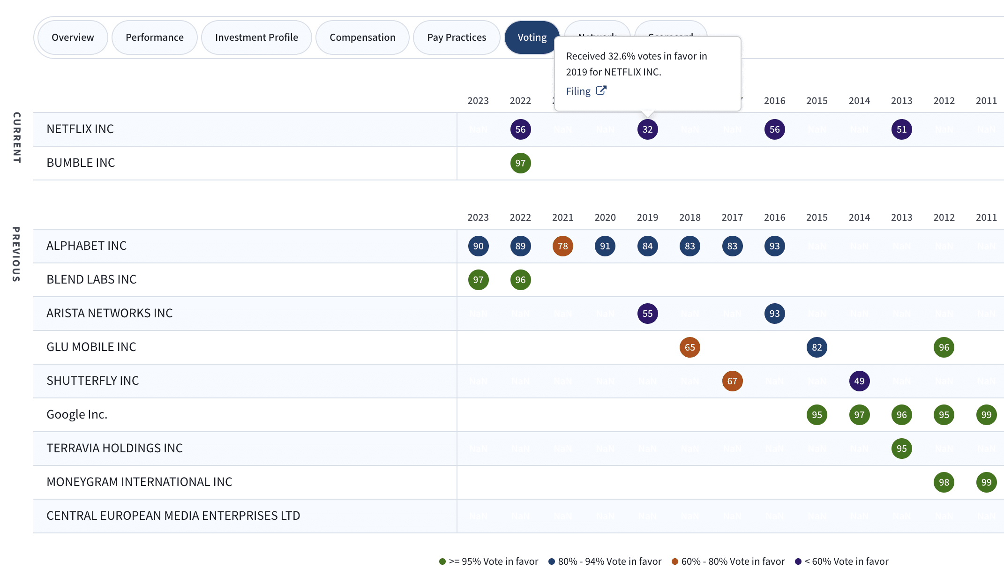1004x584 pixels.
Task: Click Alphabet 2017 vote bubble 83
Action: click(x=732, y=246)
